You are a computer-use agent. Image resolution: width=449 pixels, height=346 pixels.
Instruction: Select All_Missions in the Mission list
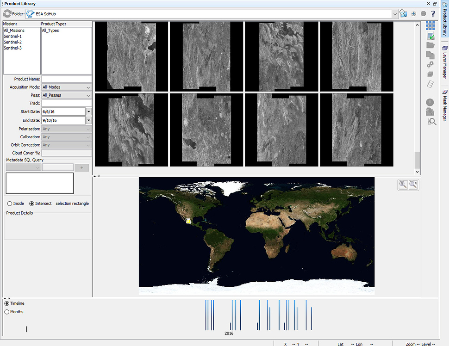click(x=14, y=31)
